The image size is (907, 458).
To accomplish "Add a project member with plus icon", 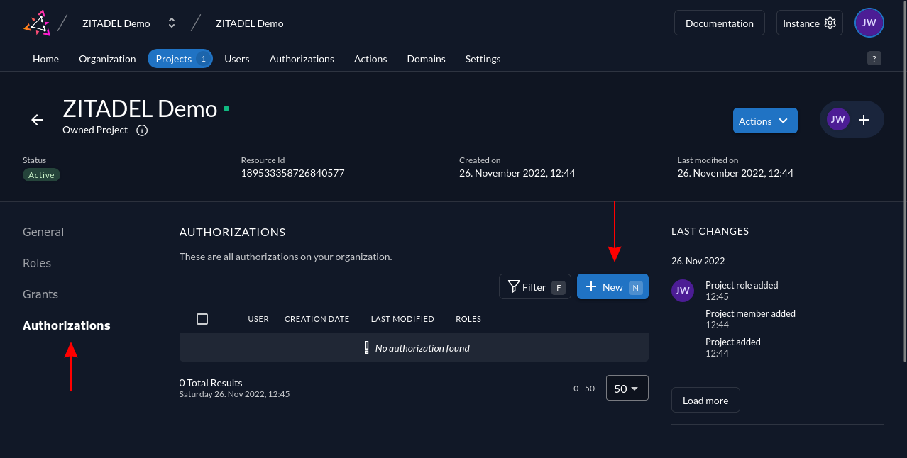I will [x=864, y=120].
